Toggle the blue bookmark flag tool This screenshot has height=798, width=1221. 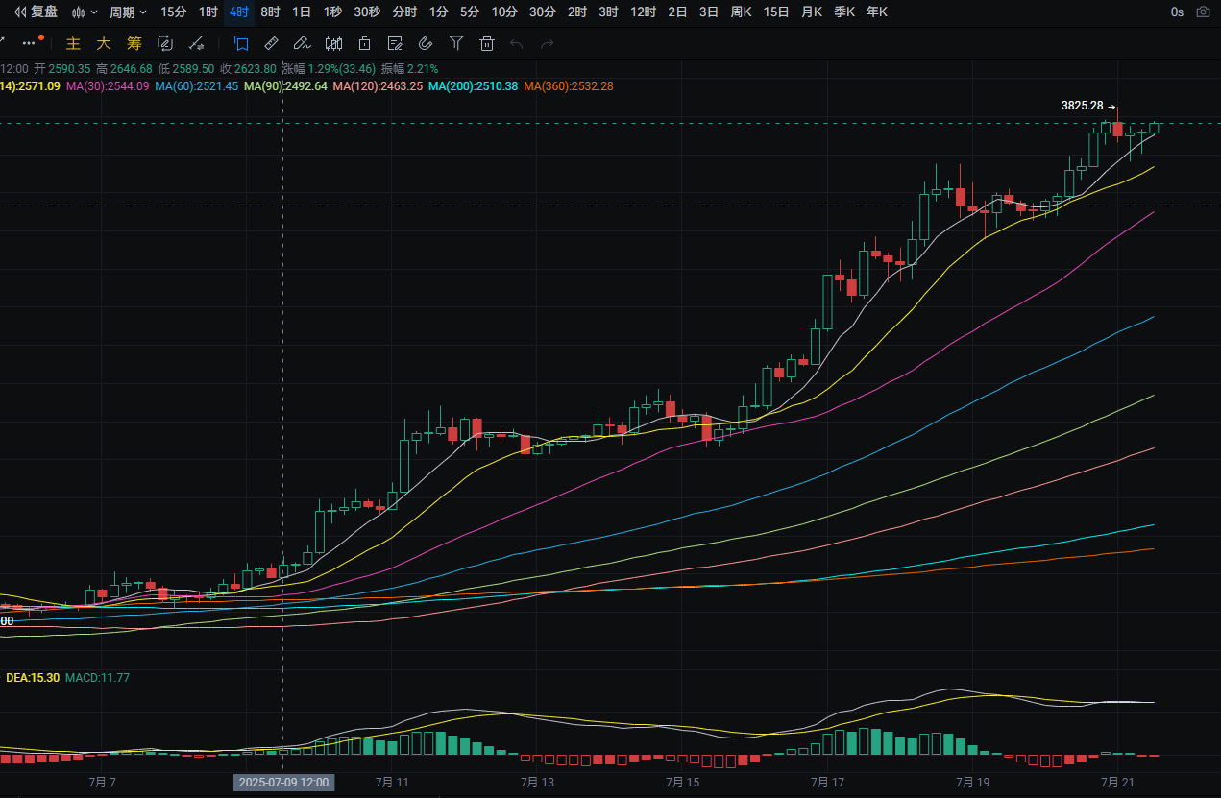coord(241,43)
